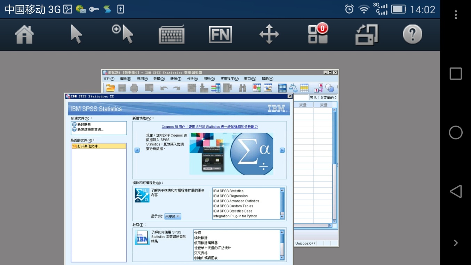Open the 视图(V) menu
Image resolution: width=471 pixels, height=265 pixels.
click(x=142, y=79)
